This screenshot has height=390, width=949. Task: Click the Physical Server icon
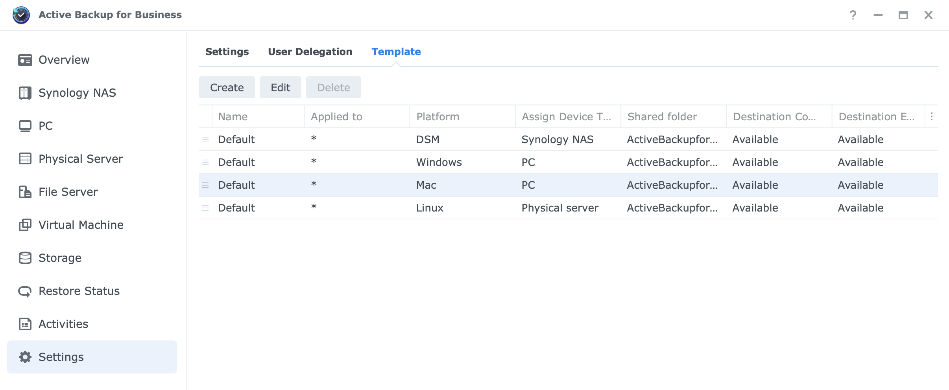25,159
